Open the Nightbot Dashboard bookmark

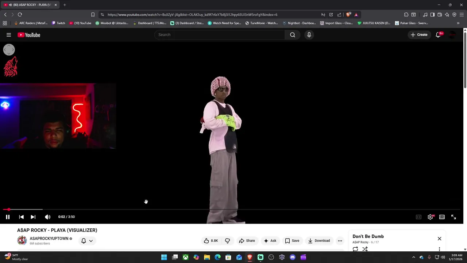[x=299, y=23]
